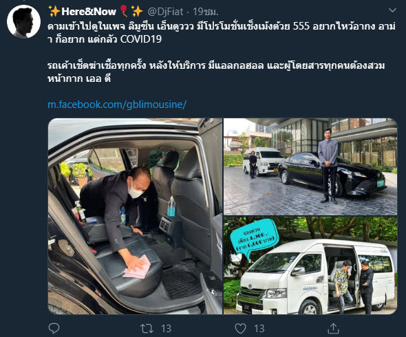Screen dimensions: 406x337
Task: Open the @DjFiat handle link
Action: pyautogui.click(x=165, y=12)
